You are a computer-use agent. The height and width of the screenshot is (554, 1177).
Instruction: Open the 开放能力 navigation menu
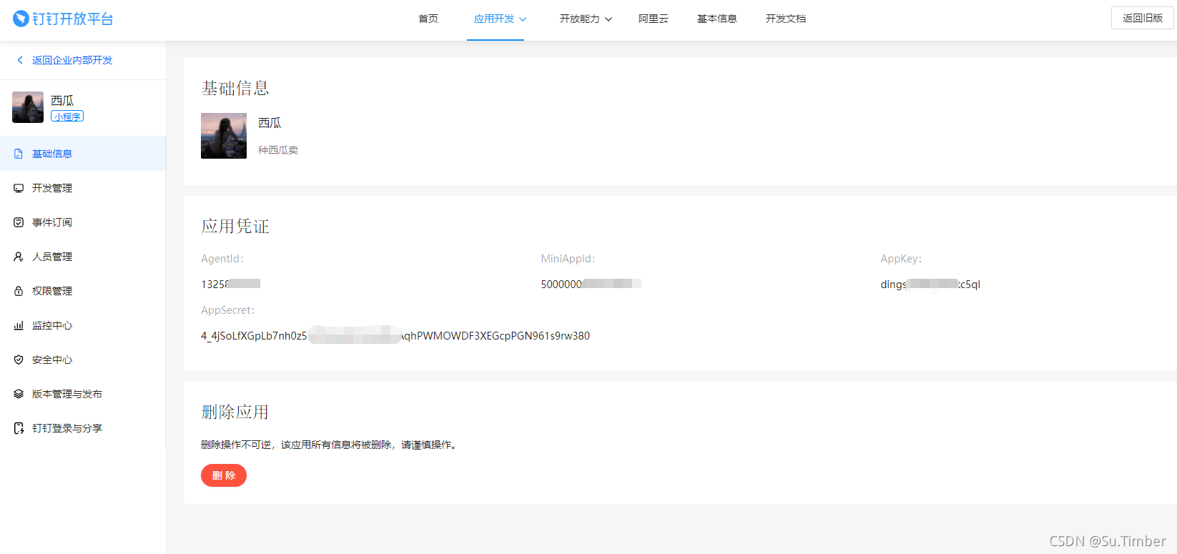click(580, 19)
